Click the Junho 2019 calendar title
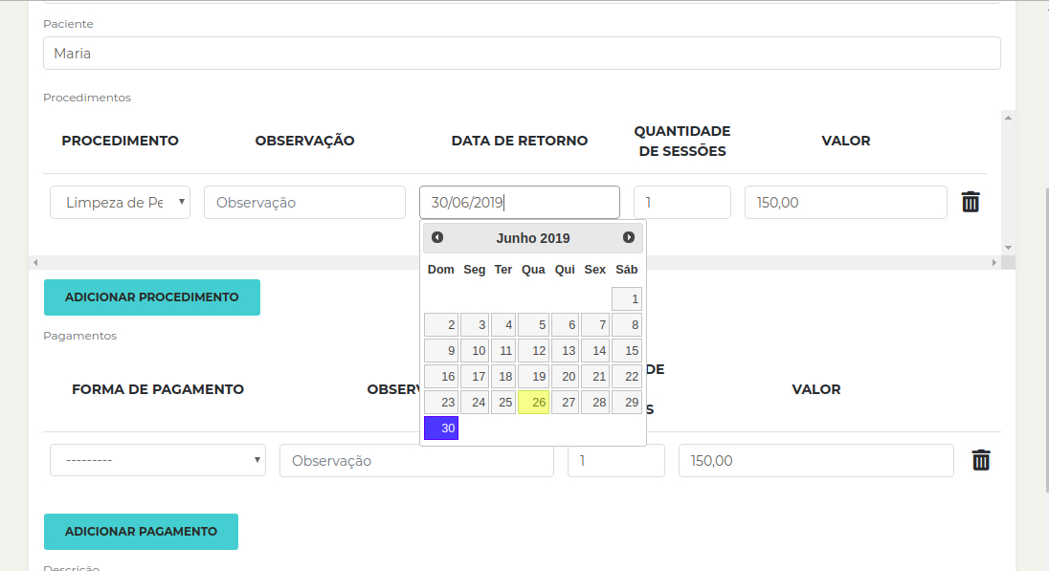 [533, 238]
